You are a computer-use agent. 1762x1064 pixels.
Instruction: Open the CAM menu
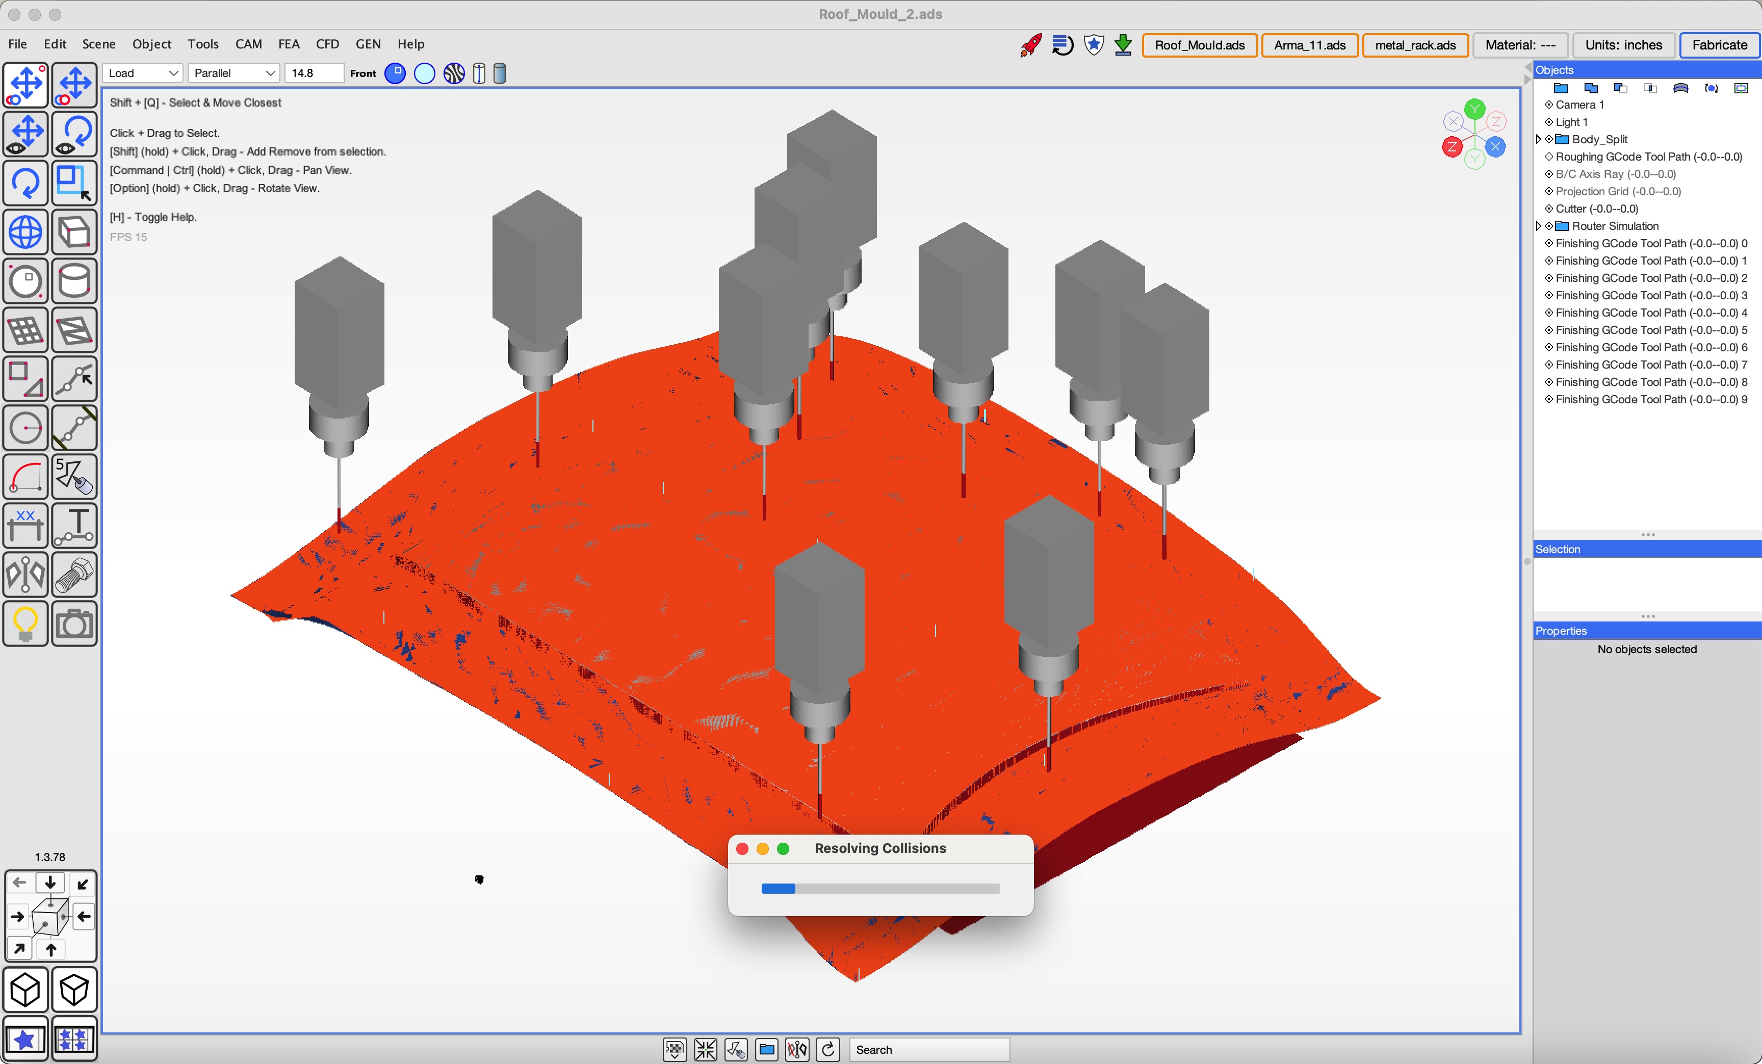pos(248,44)
